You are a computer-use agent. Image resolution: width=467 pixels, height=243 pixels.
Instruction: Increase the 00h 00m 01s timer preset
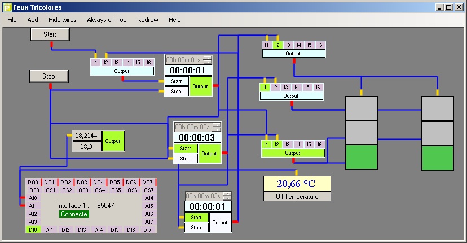(x=208, y=58)
